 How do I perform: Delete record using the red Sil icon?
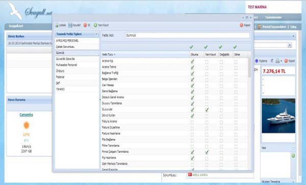point(85,25)
